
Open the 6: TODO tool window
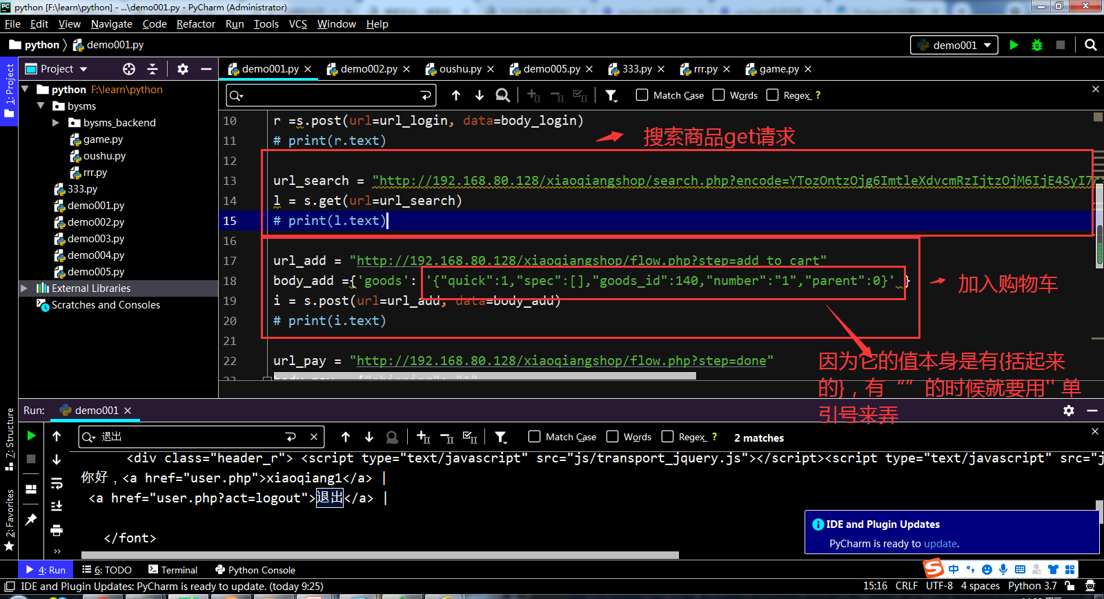pyautogui.click(x=107, y=570)
